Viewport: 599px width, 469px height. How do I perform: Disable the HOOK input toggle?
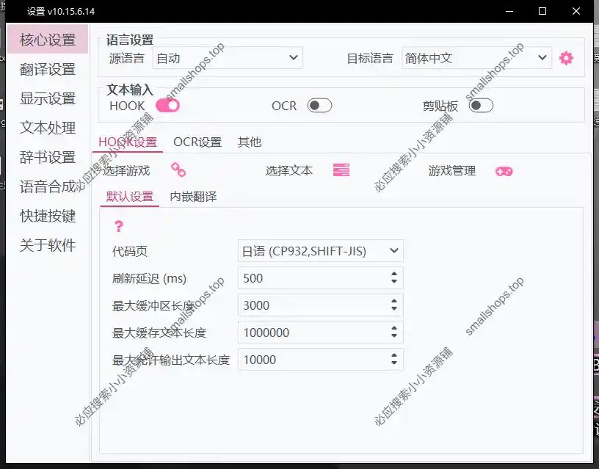pyautogui.click(x=168, y=105)
